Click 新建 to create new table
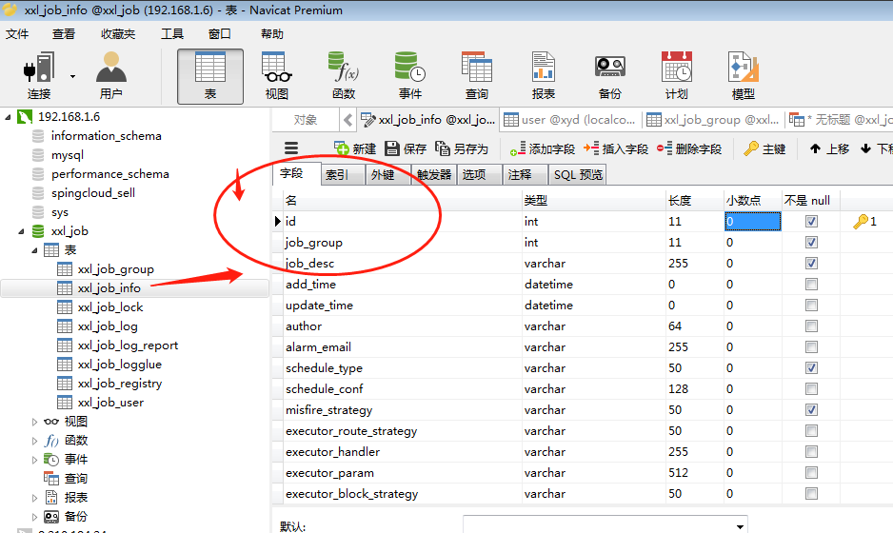This screenshot has height=533, width=893. click(x=355, y=148)
